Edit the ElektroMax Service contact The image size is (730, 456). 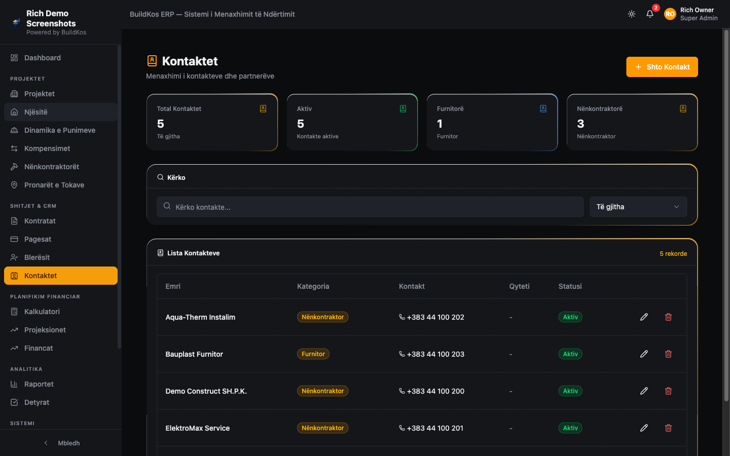[x=644, y=428]
